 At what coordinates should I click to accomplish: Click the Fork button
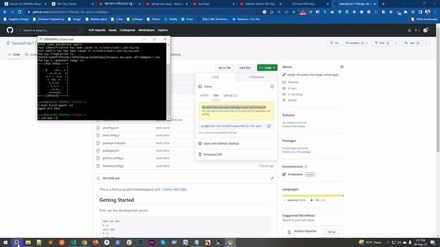click(x=382, y=43)
